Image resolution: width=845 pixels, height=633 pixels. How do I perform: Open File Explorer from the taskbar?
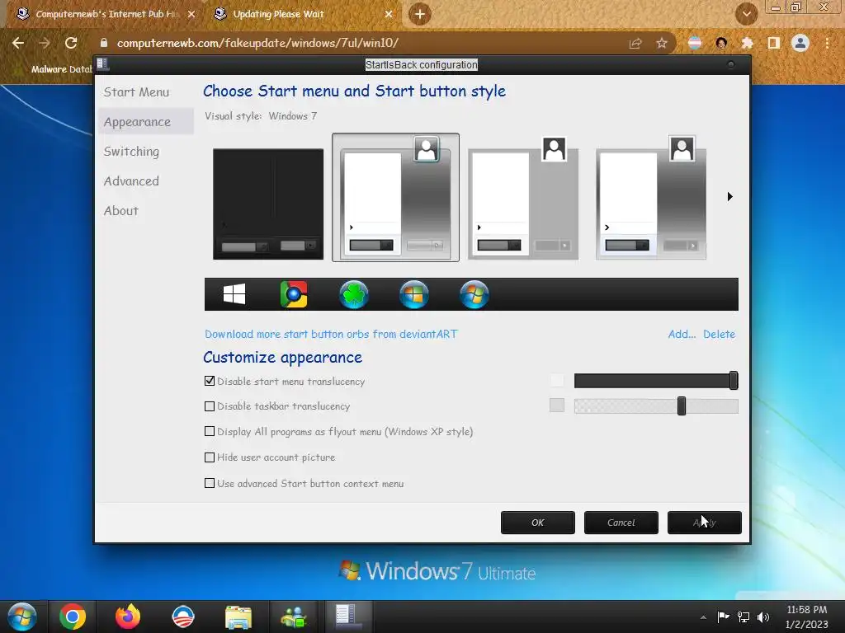click(x=238, y=617)
